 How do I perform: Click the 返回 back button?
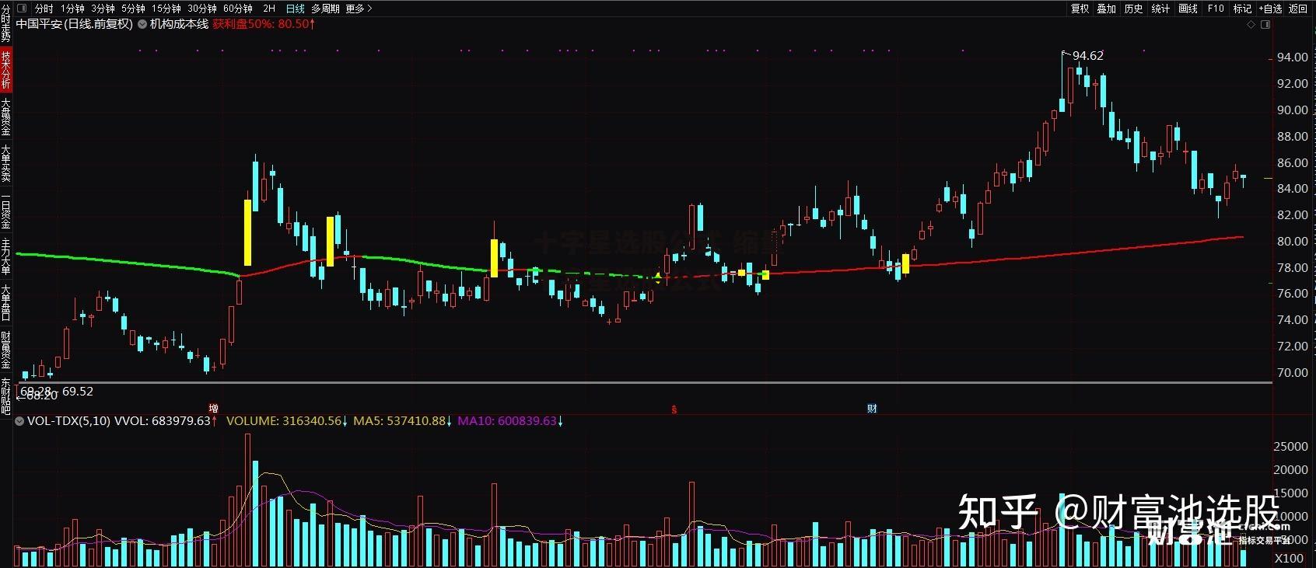(1298, 9)
